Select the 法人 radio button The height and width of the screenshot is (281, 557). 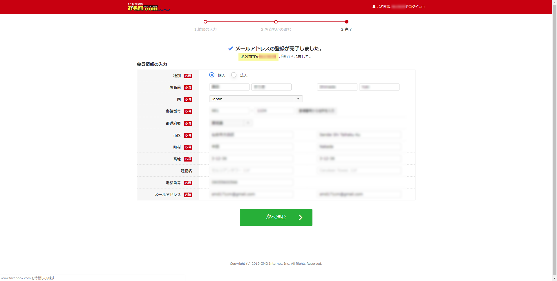234,75
